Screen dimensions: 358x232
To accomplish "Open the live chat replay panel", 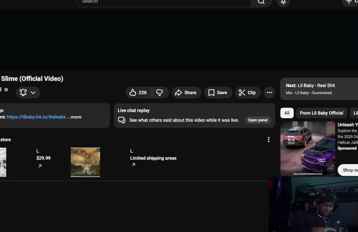I will [x=258, y=120].
